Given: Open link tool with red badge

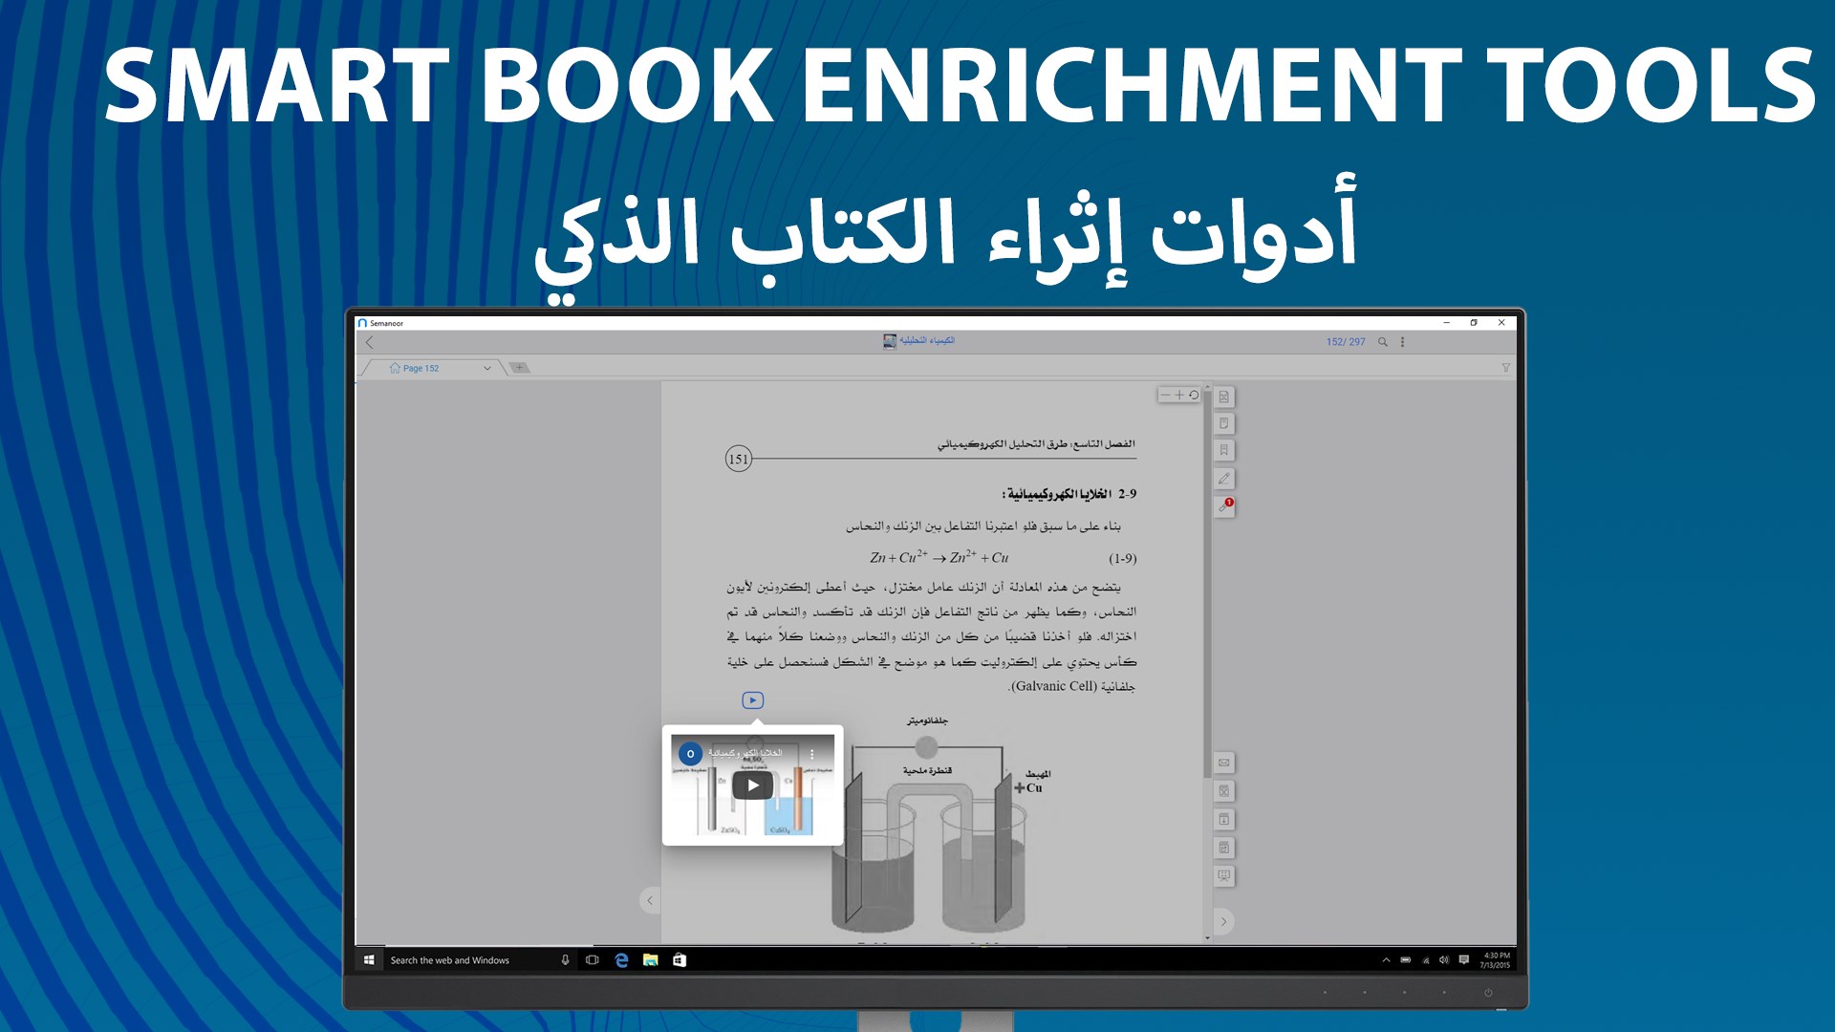Looking at the screenshot, I should coord(1223,506).
